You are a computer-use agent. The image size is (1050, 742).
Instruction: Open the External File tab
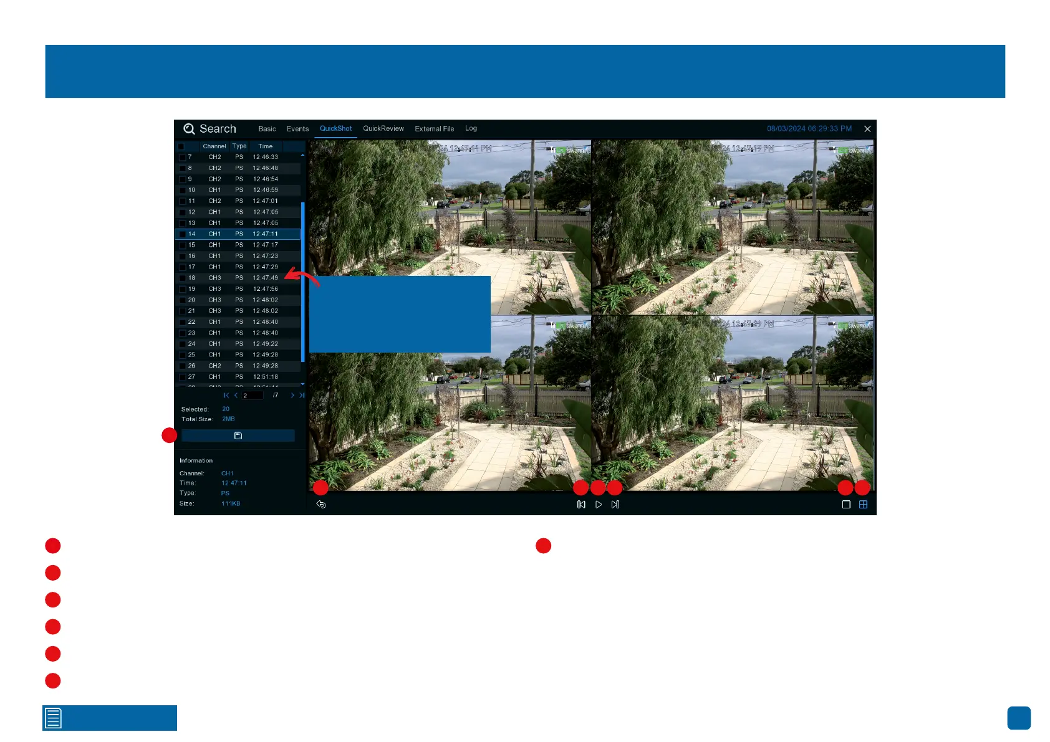coord(434,129)
